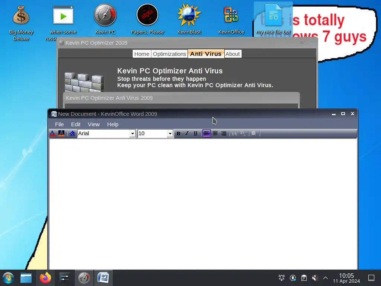Close the KevinOffice Word window
The image size is (381, 286).
coord(353,114)
